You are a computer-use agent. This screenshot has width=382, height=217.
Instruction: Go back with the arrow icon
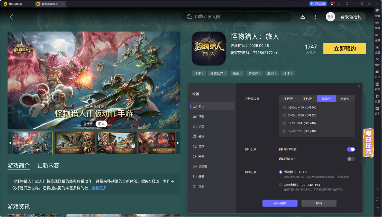11,17
